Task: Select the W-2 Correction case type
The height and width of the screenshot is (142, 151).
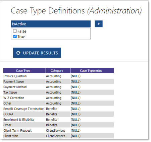Action: click(x=14, y=98)
